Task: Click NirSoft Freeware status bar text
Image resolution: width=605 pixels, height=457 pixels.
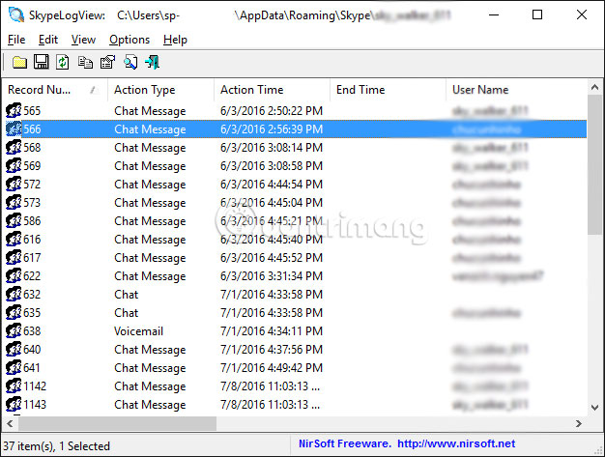Action: click(345, 443)
